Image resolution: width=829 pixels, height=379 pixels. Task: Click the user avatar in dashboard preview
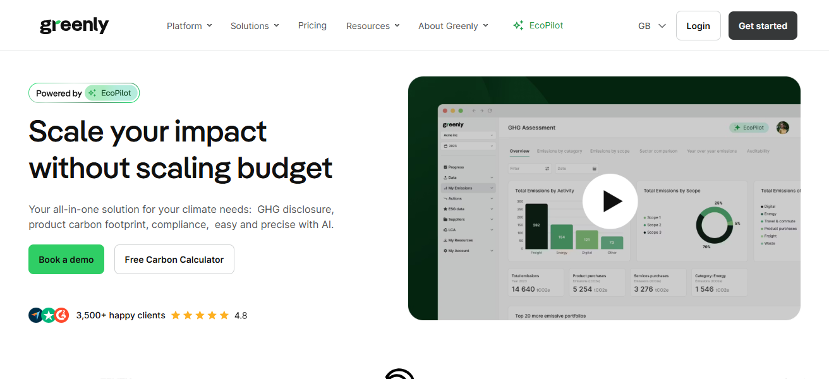click(x=783, y=128)
